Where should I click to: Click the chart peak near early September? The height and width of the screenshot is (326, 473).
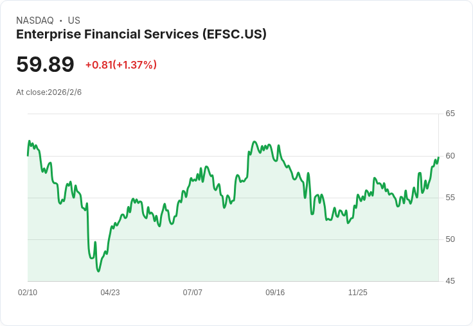coord(254,142)
